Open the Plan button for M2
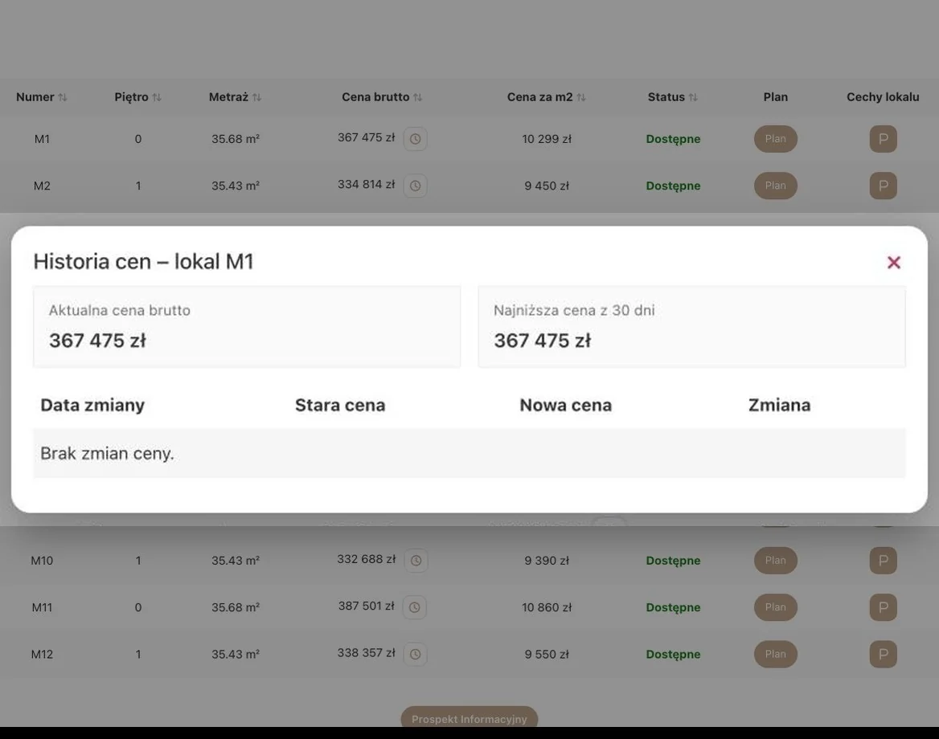The width and height of the screenshot is (939, 739). click(x=776, y=186)
